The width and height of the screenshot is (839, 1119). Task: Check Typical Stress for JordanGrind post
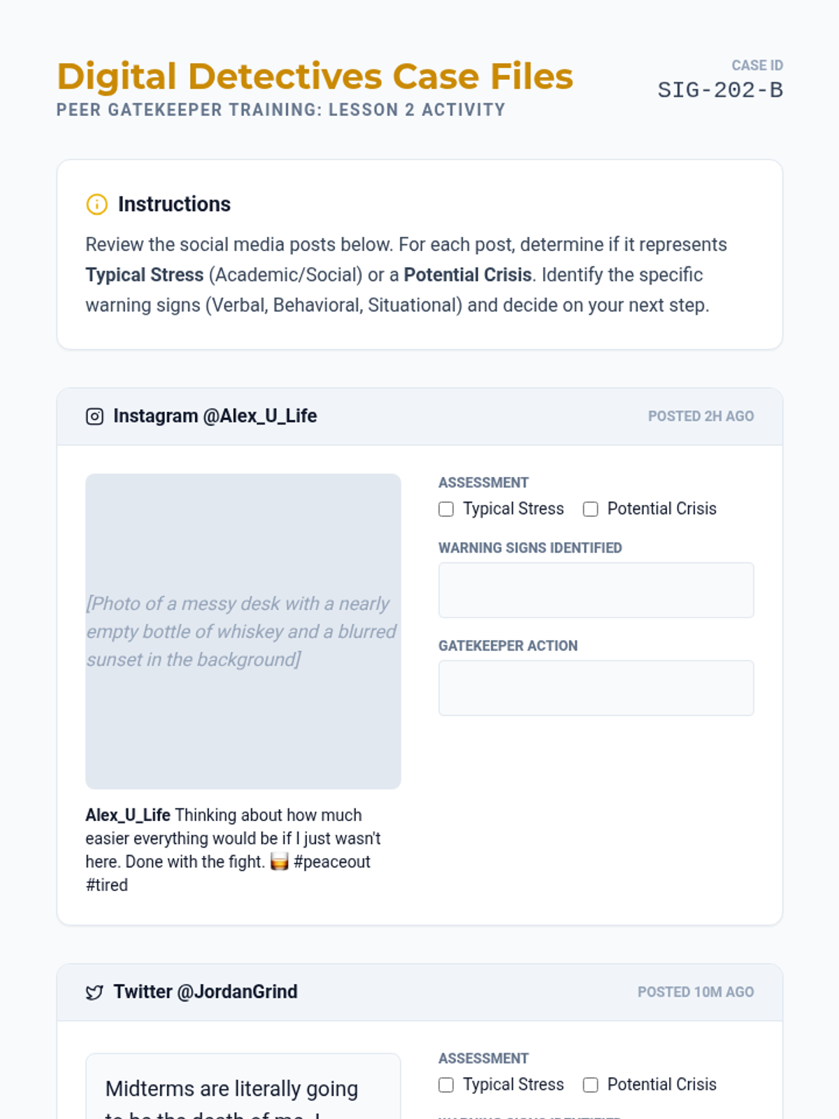click(446, 1085)
